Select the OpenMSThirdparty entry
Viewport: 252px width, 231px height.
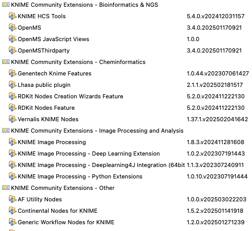[x=44, y=50]
